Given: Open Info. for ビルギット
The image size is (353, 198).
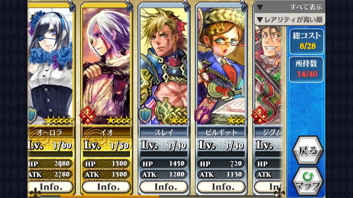Looking at the screenshot, I should (x=221, y=187).
